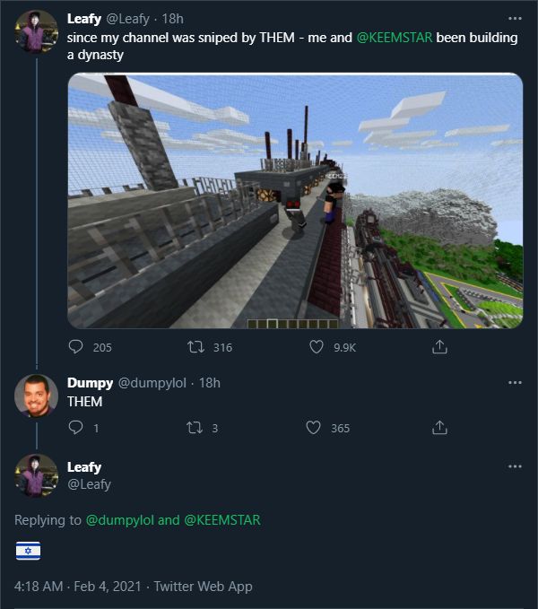
Task: Open the Twitter Web App source link
Action: [x=204, y=586]
